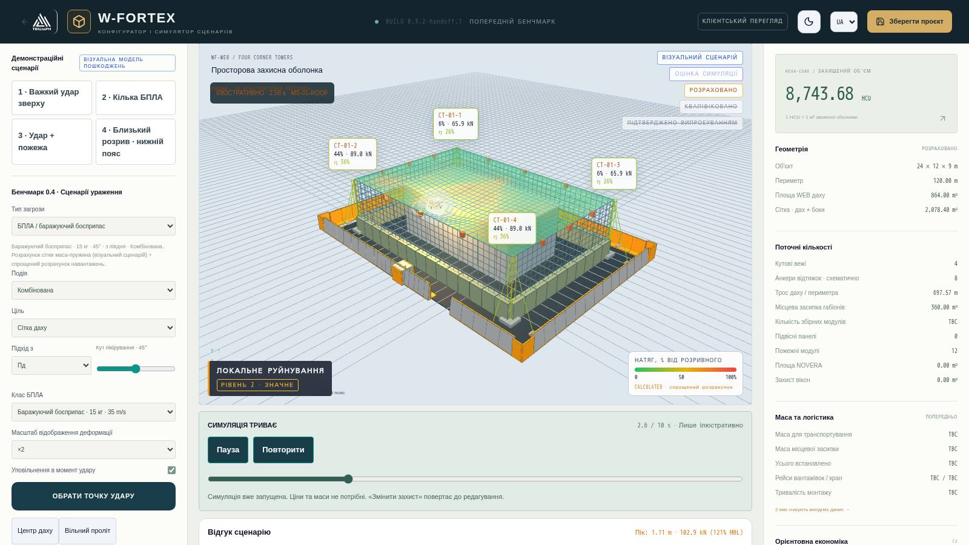Screen dimensions: 969x545
Task: Enable the Клієнтський перегляд toggle
Action: tap(742, 21)
